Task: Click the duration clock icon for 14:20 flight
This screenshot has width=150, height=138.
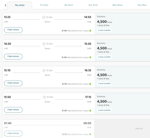Action: [44, 44]
